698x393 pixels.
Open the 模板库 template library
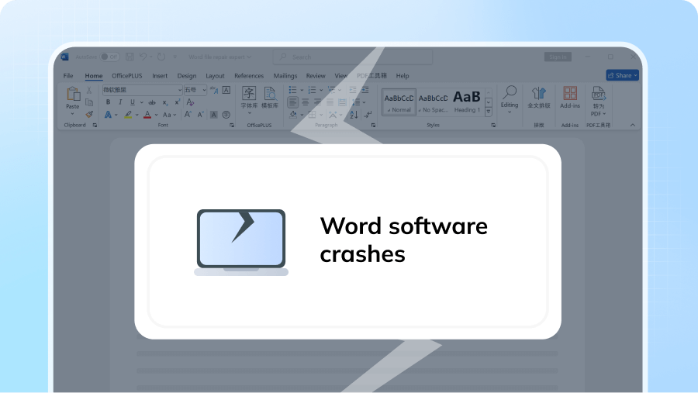[270, 98]
